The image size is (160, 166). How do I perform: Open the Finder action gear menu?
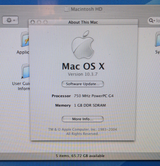(10, 20)
